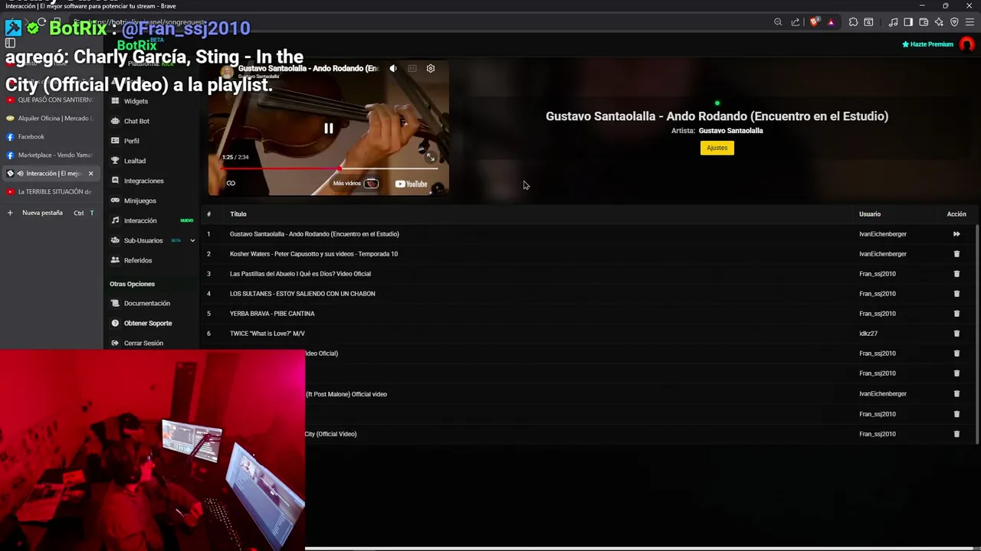Click the playlist vertical scrollbar
The image size is (981, 551).
[x=976, y=333]
